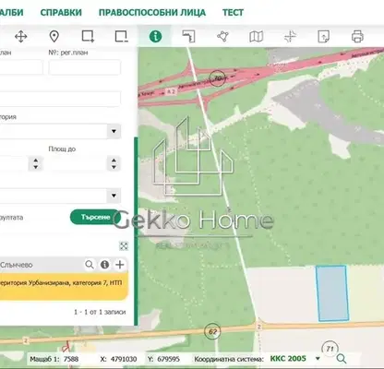
Task: Adjust the left area spinner arrows
Action: coord(36,163)
